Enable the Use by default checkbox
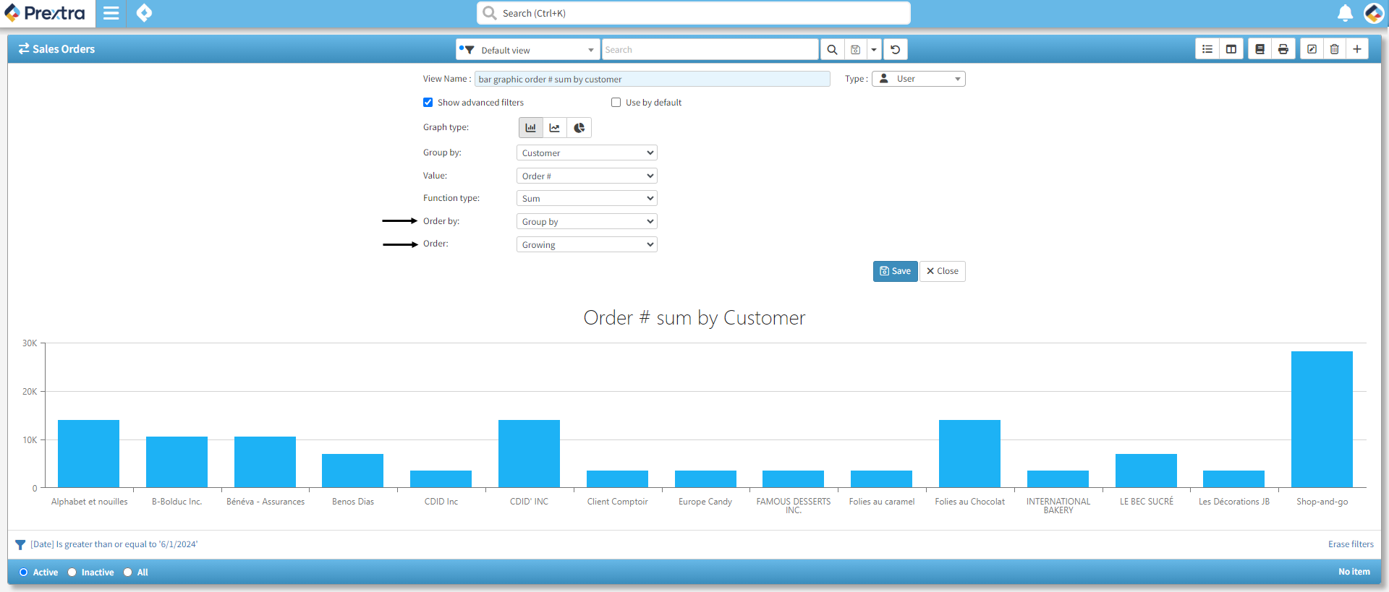 pos(616,103)
